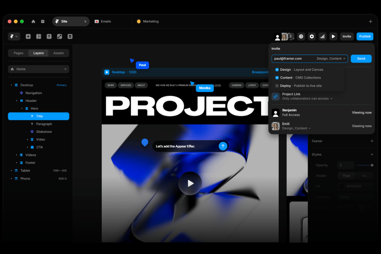This screenshot has width=381, height=254.
Task: Select the Text tool in toolbar
Action: (x=49, y=37)
